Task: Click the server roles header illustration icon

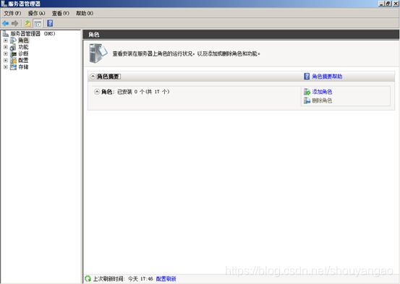Action: 98,53
